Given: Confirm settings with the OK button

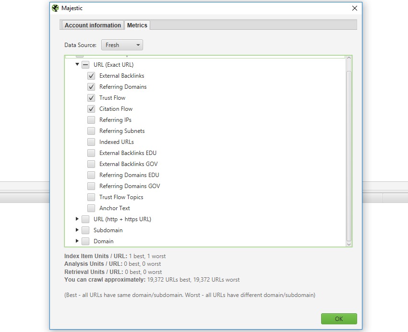Looking at the screenshot, I should (x=339, y=319).
